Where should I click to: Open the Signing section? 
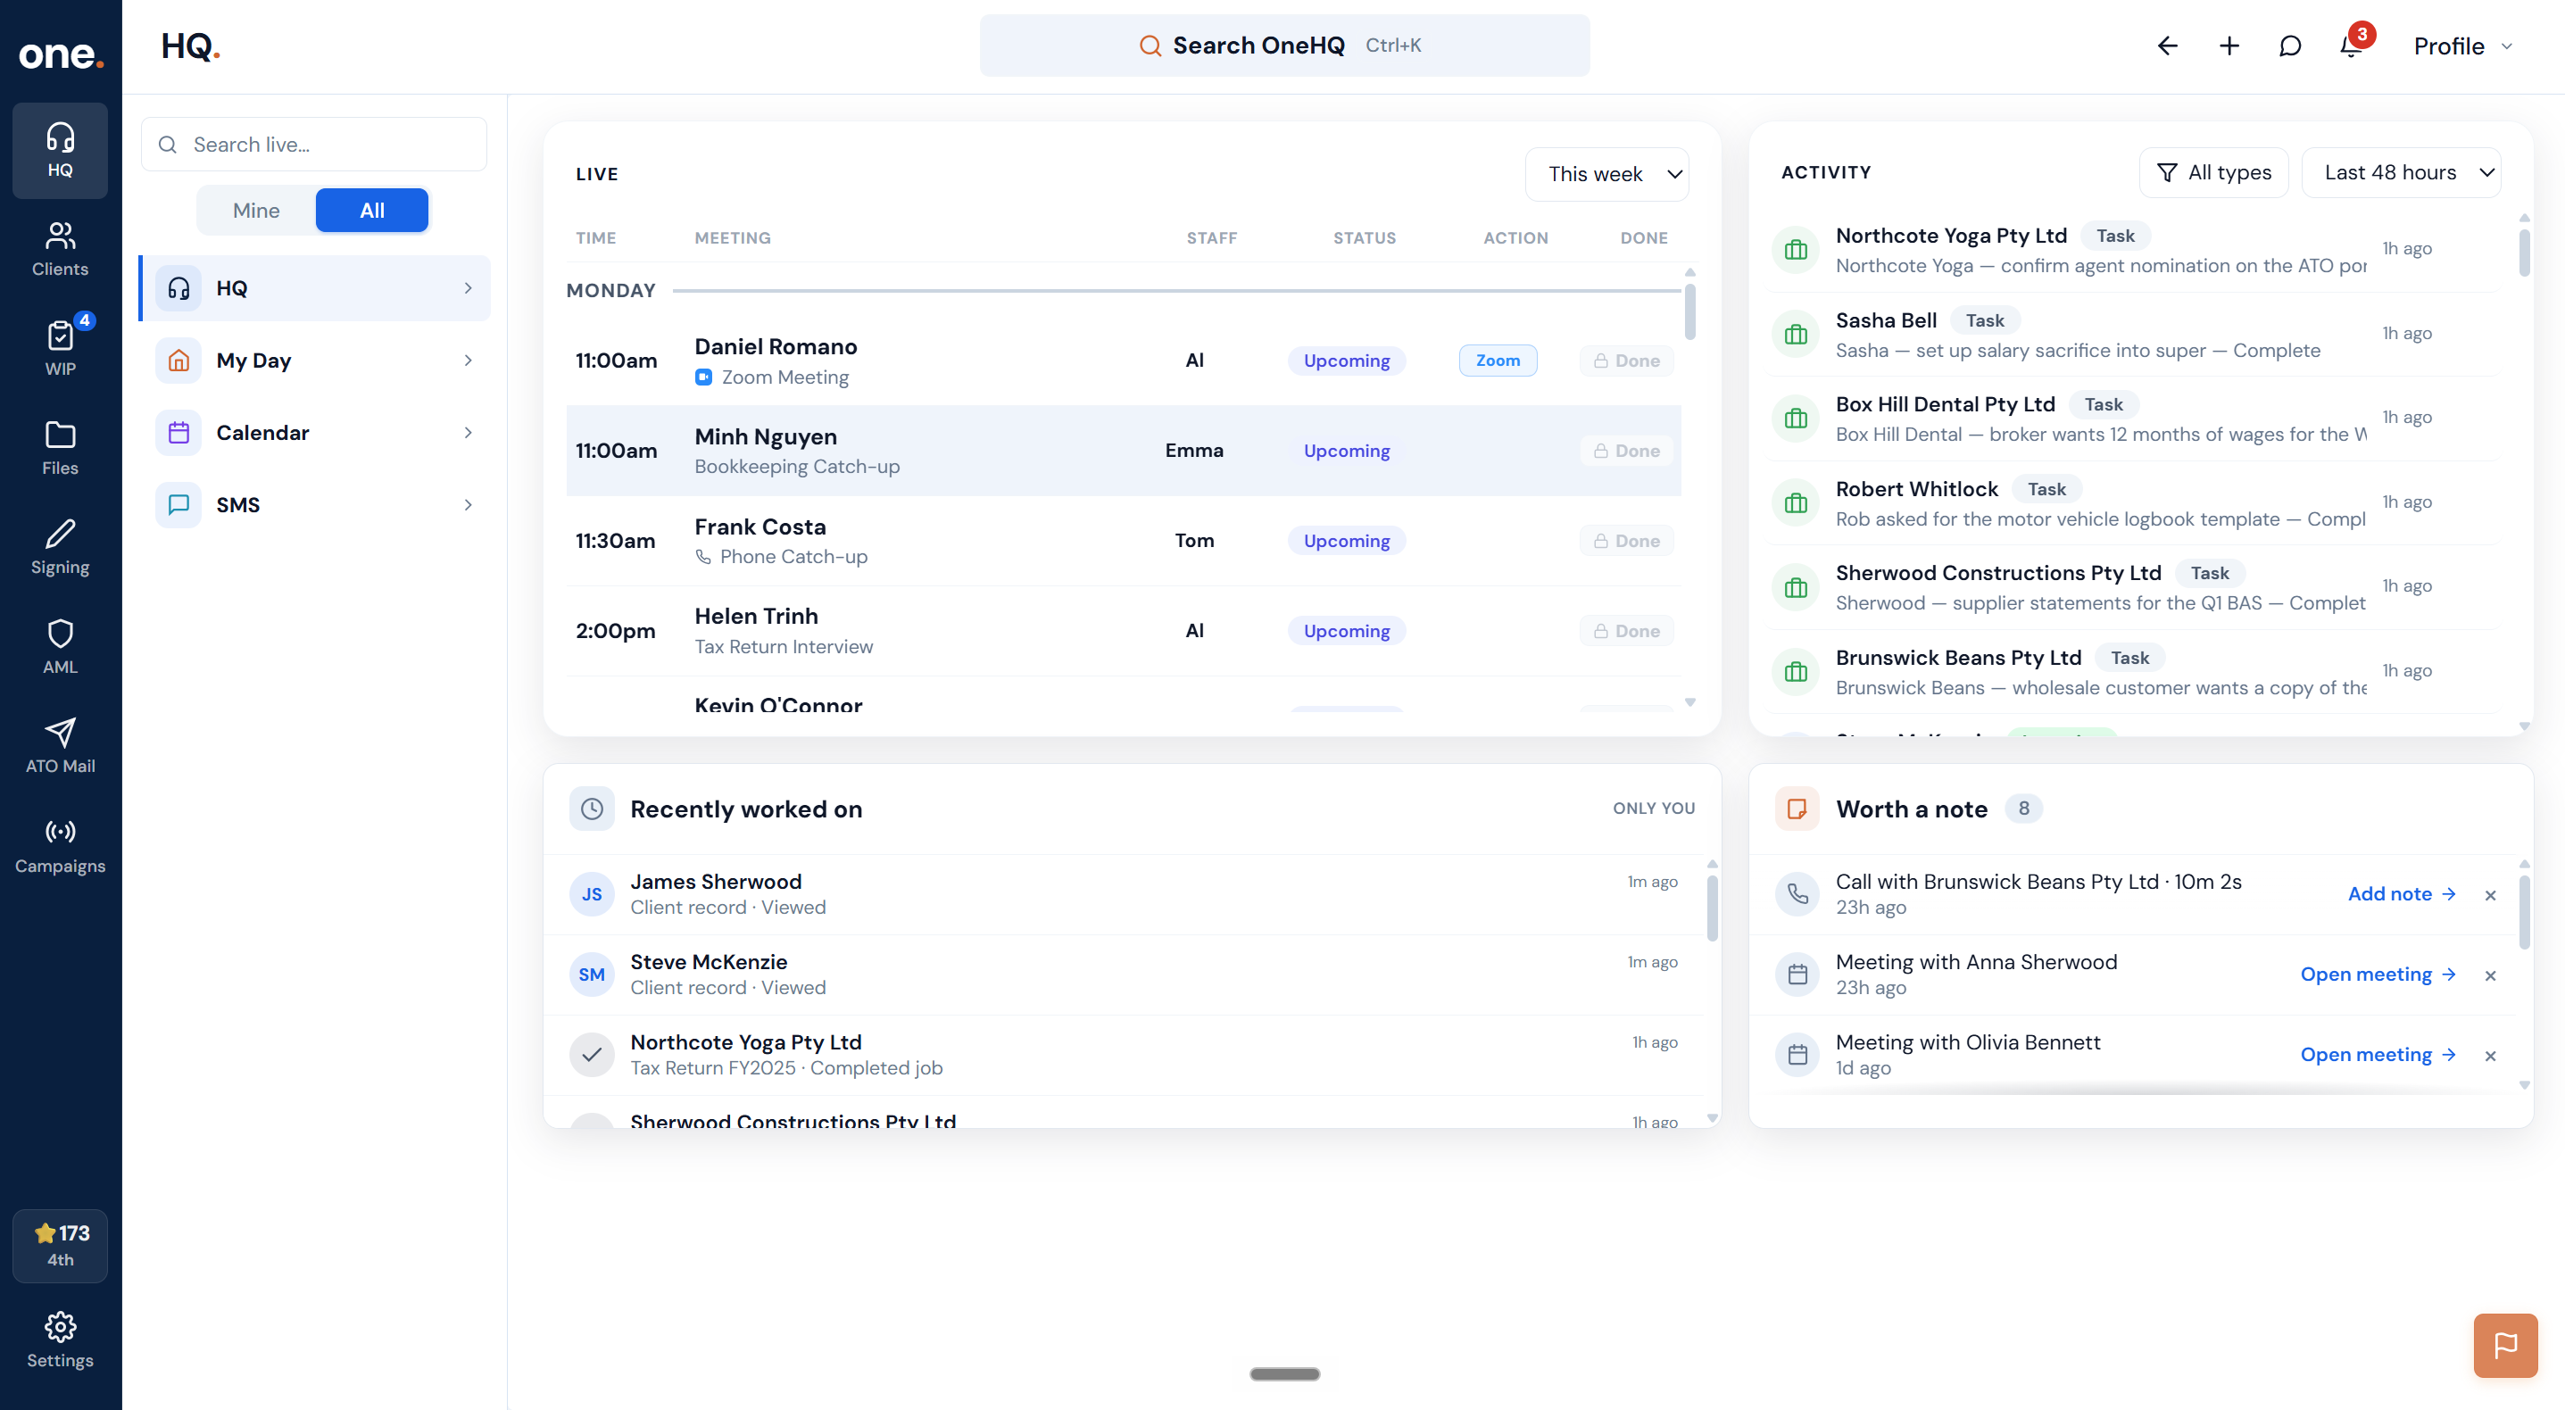coord(60,548)
